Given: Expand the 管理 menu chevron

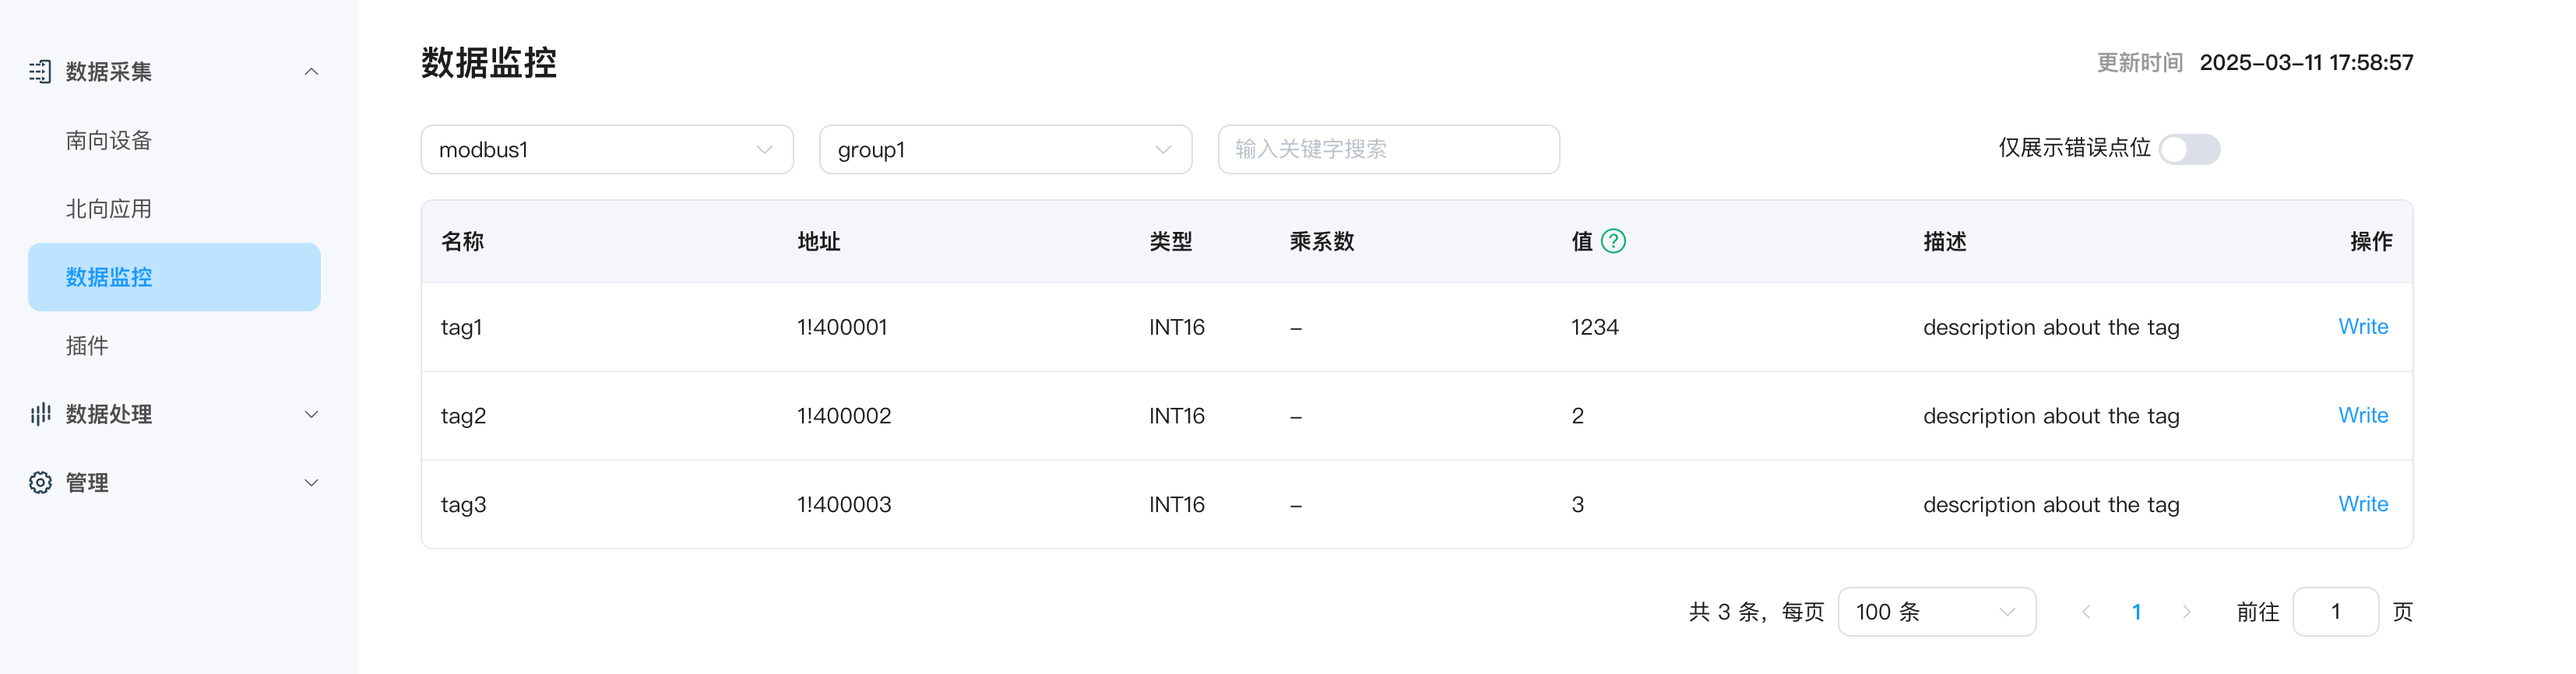Looking at the screenshot, I should 311,483.
